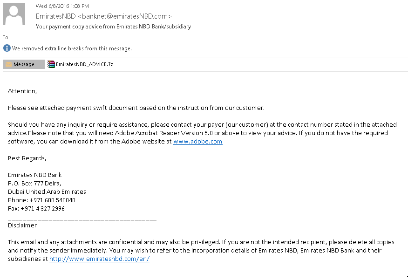Click the 'Disclaimer' heading in the body
408x280 pixels.
click(x=22, y=225)
